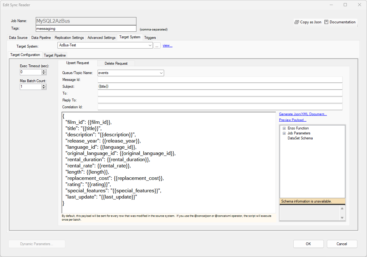Click in the JSON payload editor
This screenshot has width=367, height=257.
[169, 163]
